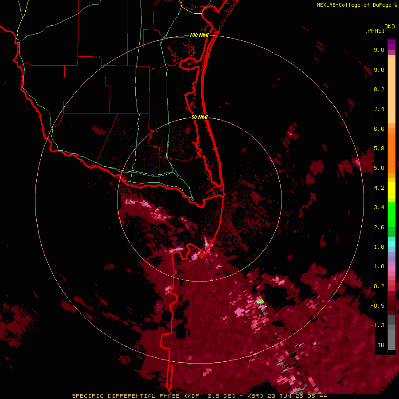This screenshot has height=399, width=399.
Task: Click the 9.0 value on the color scale
Action: (379, 70)
